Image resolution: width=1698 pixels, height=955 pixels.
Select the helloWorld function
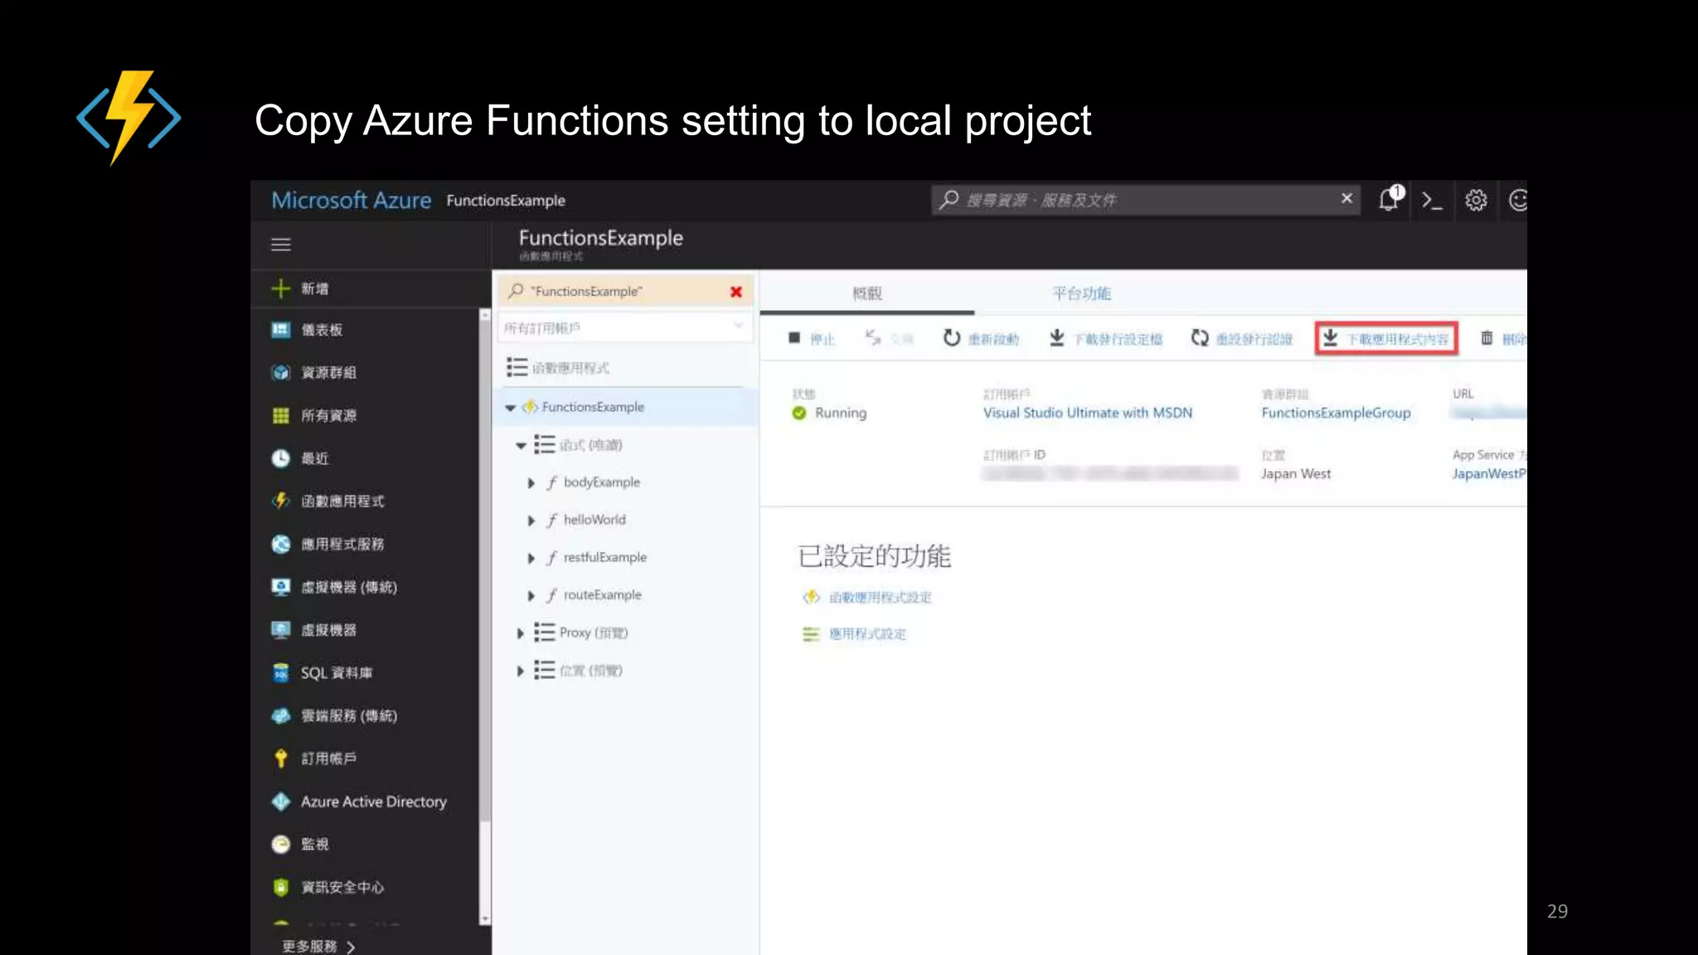click(x=594, y=520)
